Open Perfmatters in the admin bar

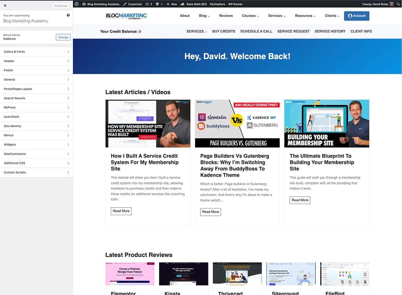point(217,4)
